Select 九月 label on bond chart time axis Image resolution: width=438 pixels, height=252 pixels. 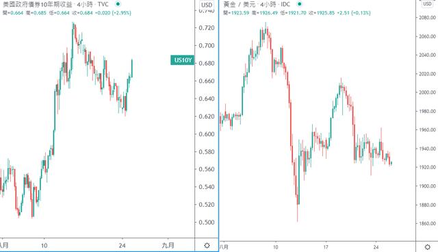168,245
